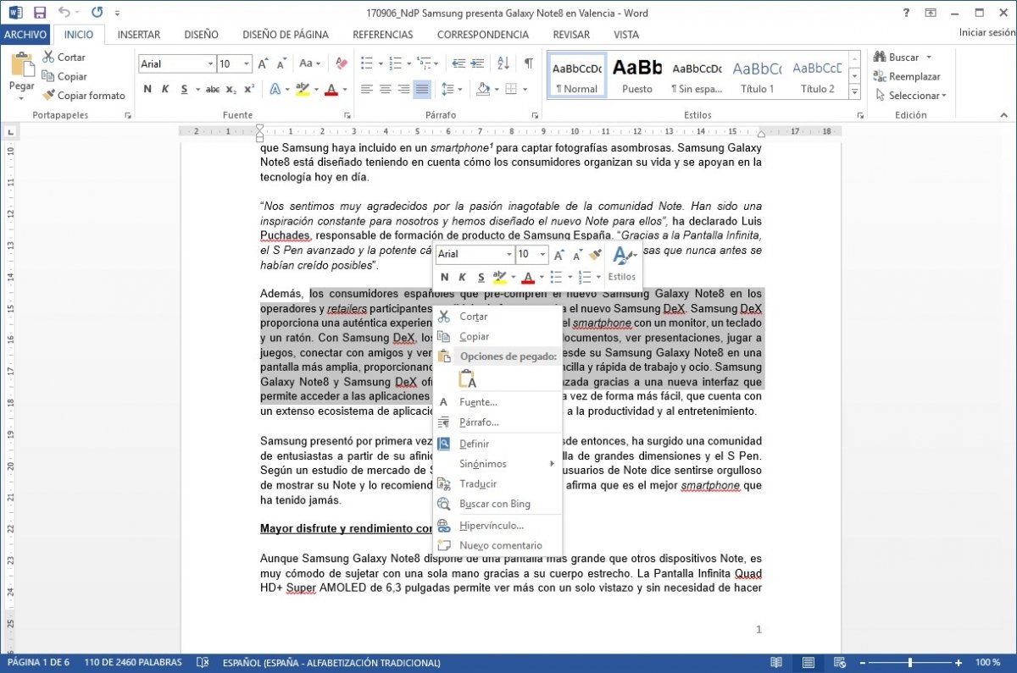This screenshot has height=673, width=1017.
Task: Open the ARCHIVO tab
Action: click(25, 35)
